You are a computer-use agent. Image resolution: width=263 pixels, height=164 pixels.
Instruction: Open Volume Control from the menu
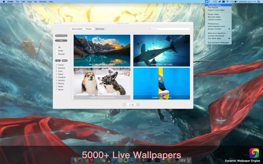(x=218, y=19)
